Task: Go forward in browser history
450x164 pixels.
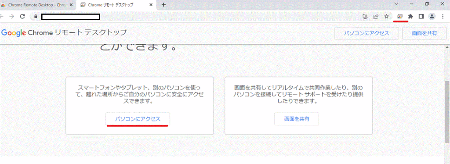Action: (x=12, y=16)
